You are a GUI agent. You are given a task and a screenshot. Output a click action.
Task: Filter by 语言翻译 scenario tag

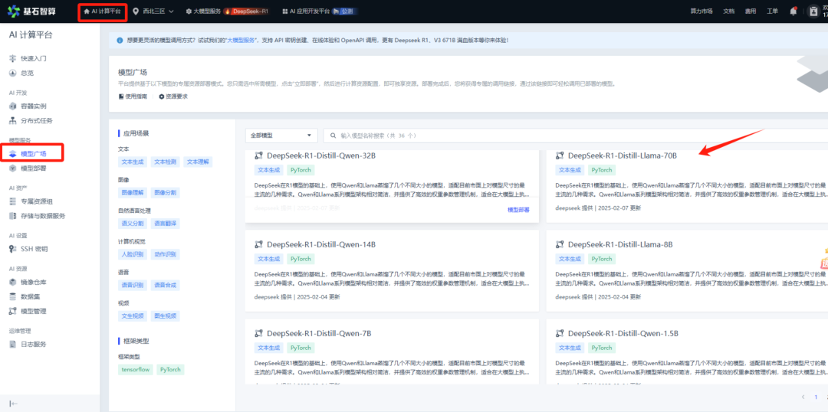coord(166,223)
